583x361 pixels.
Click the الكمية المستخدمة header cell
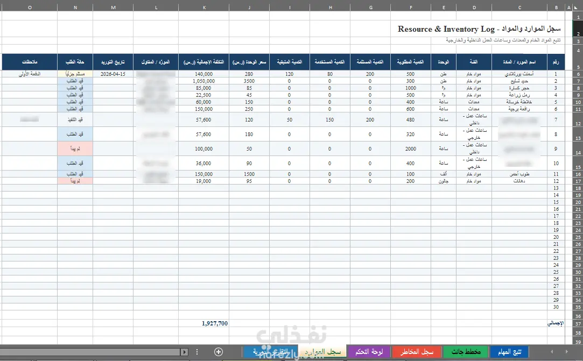(330, 62)
